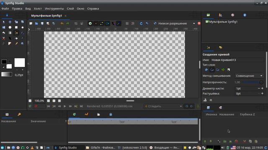The width and height of the screenshot is (268, 150).
Task: Select the Eyedropper tool
Action: click(x=22, y=38)
